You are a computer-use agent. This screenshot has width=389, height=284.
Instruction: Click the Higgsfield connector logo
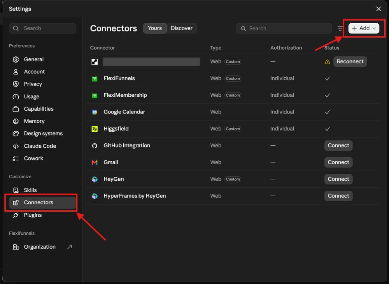click(95, 129)
